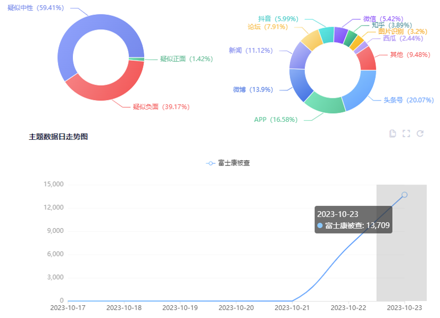Toggle the 富士康被查 legend series

click(228, 163)
